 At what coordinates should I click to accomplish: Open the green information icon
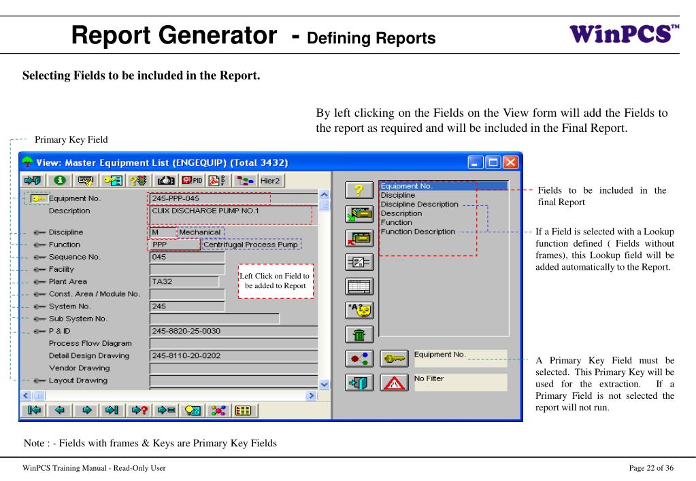(60, 181)
